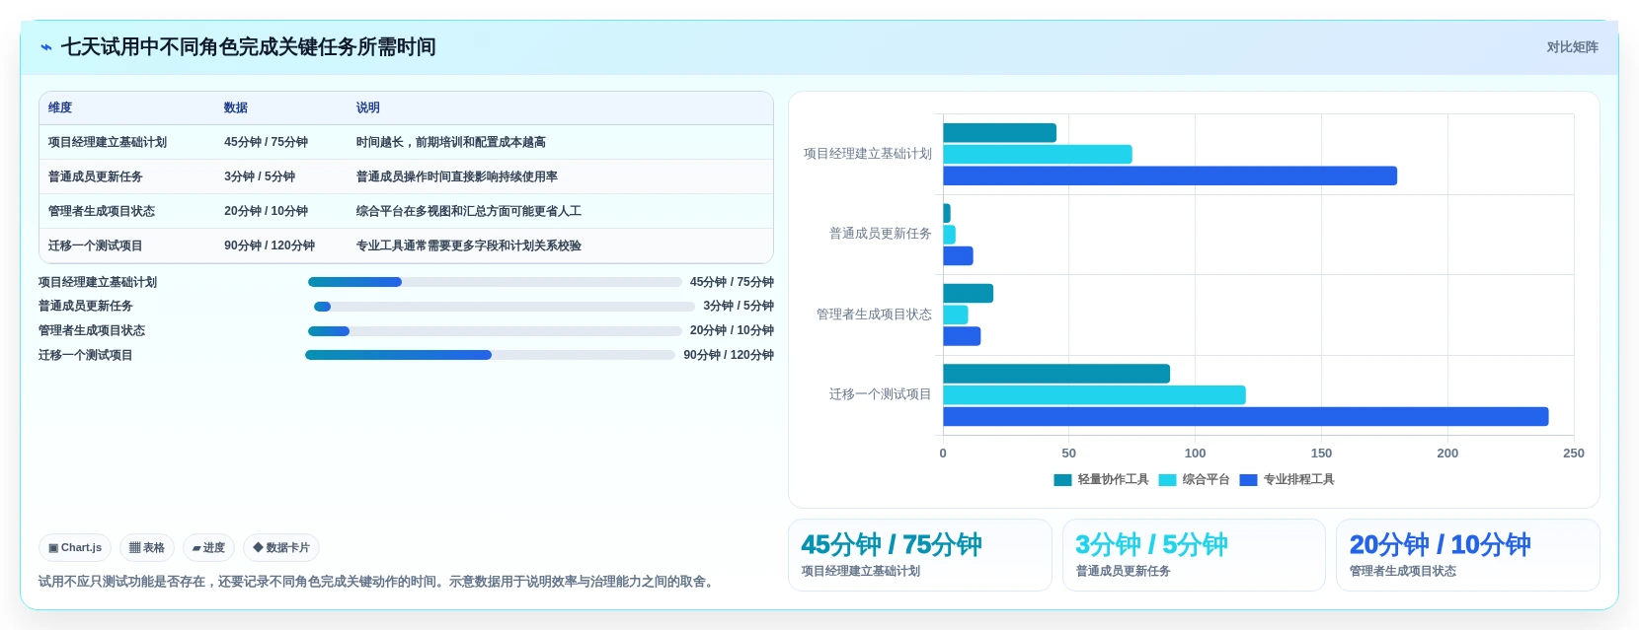Click the 20分钟 / 10分钟 data card
The height and width of the screenshot is (630, 1639).
point(1467,555)
